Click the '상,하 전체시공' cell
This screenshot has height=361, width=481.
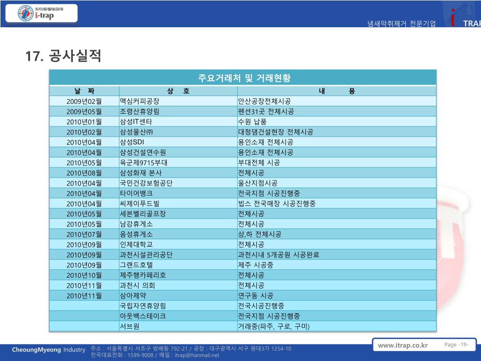[337, 234]
